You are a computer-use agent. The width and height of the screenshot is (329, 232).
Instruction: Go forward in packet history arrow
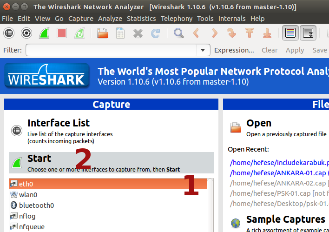tap(214, 33)
